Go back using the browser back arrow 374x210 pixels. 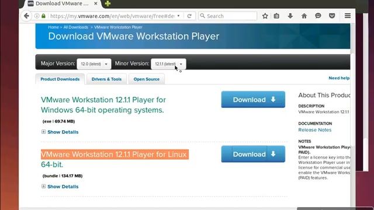point(26,16)
